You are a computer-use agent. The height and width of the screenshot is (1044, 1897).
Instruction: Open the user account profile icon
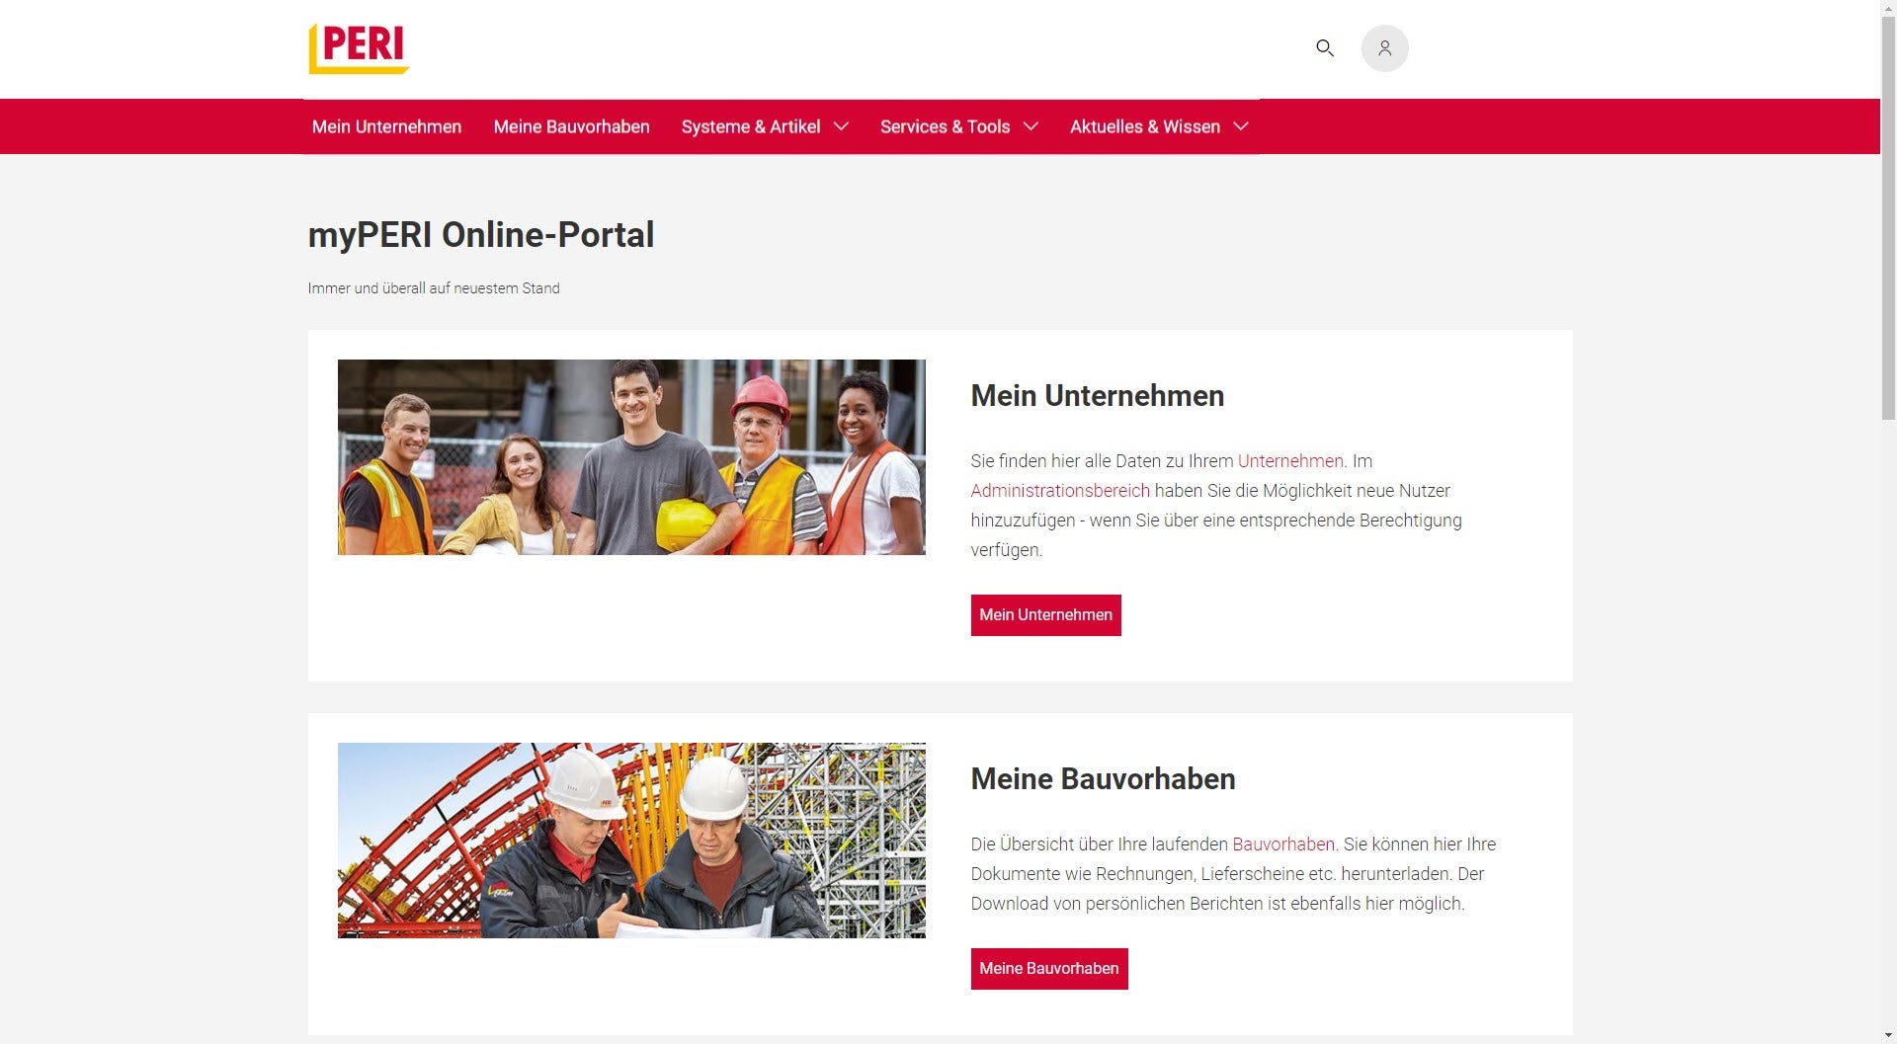(1384, 48)
